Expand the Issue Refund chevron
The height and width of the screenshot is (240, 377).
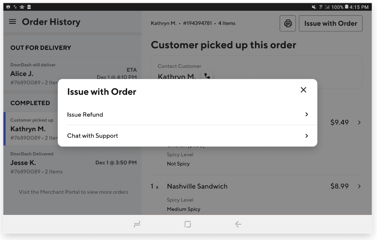[307, 114]
